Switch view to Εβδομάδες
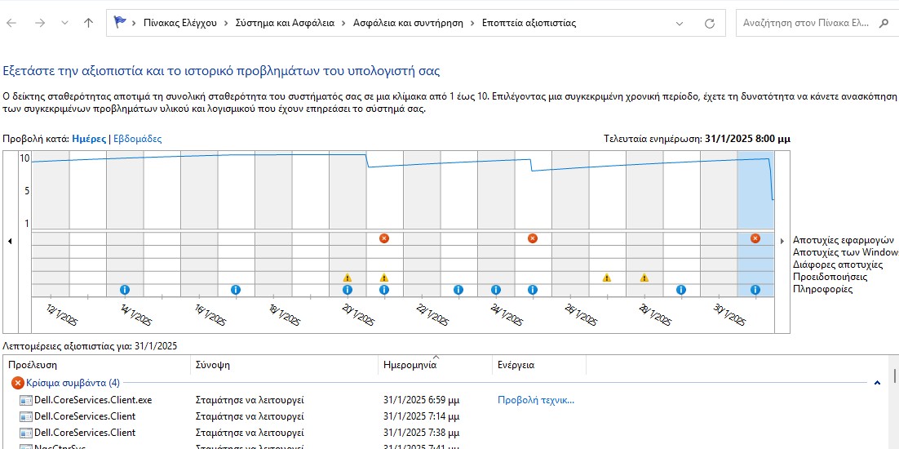This screenshot has width=899, height=449. click(137, 139)
